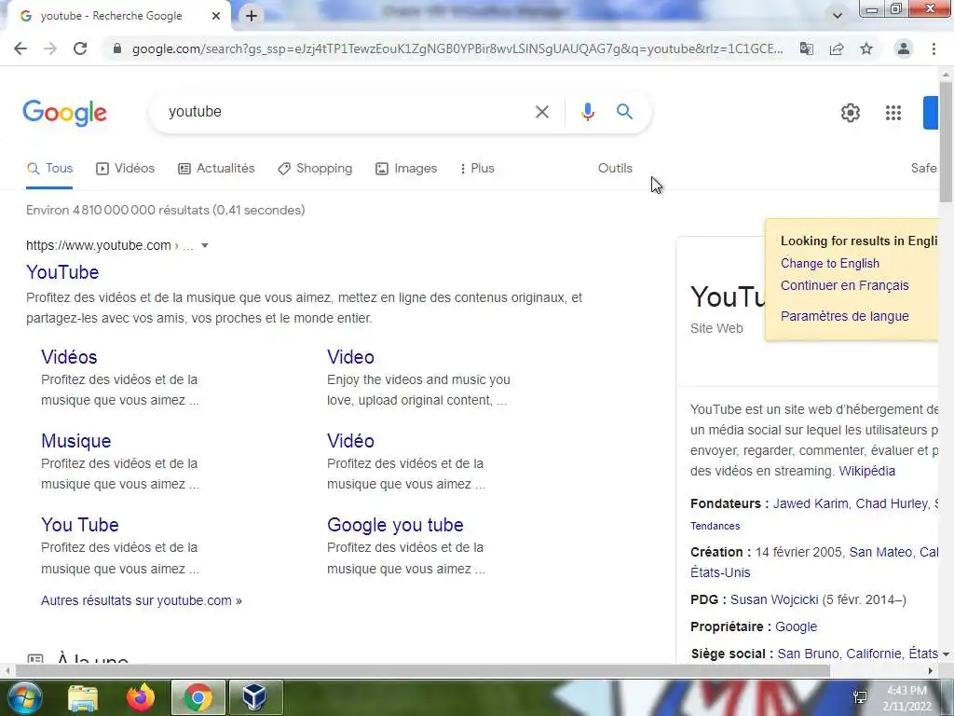Click the vertical scrollbar thumb
954x716 pixels.
point(946,142)
